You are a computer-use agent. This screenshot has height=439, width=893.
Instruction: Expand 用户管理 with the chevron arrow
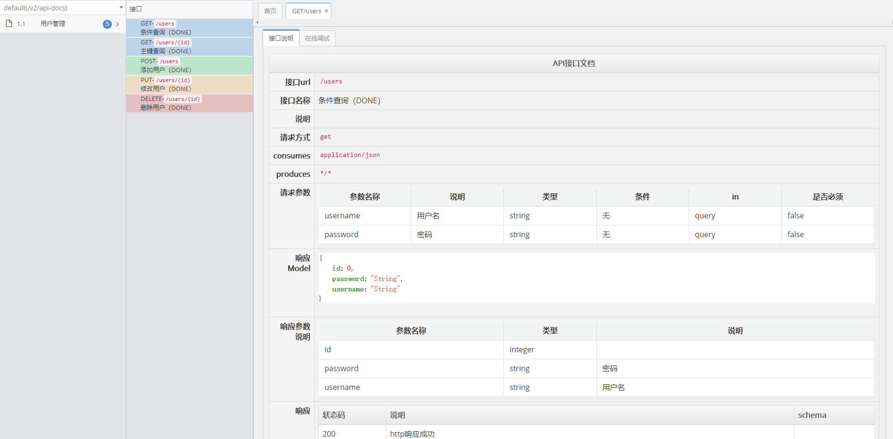(x=117, y=24)
